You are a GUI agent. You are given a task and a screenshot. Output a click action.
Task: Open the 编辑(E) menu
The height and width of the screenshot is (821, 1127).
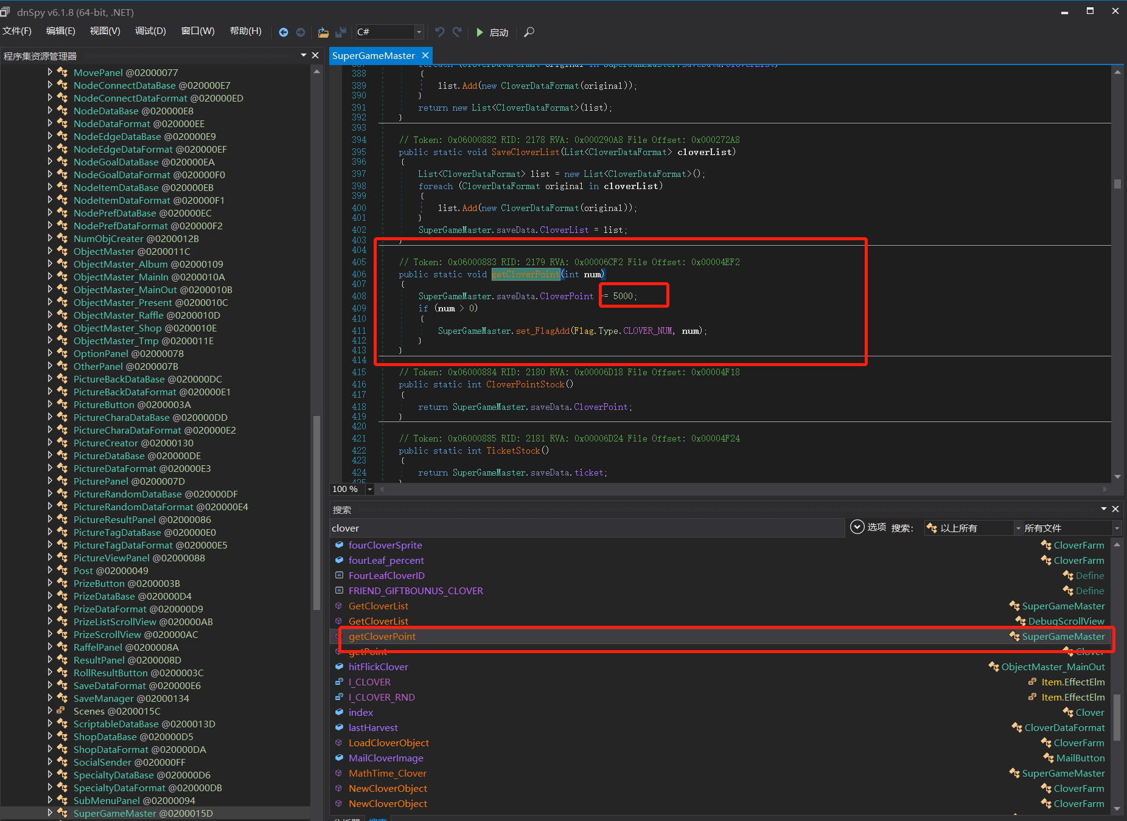point(61,32)
